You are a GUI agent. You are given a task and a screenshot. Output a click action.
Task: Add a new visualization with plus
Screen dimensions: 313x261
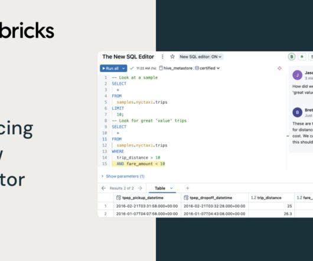187,188
